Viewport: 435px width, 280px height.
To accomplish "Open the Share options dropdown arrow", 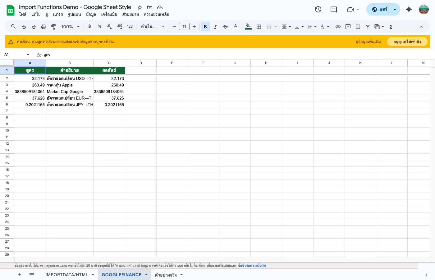I will [395, 9].
